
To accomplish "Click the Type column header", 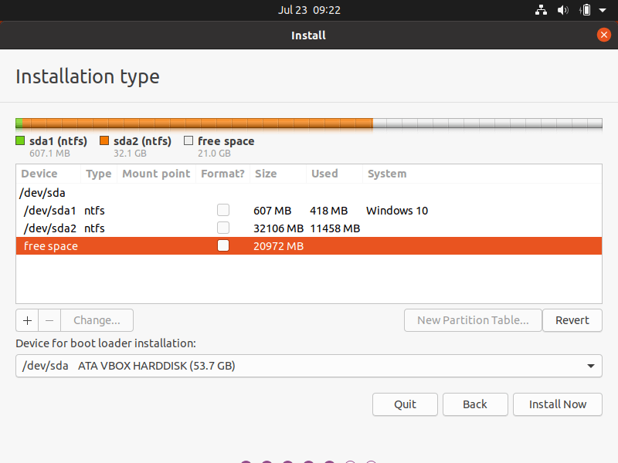I will (x=99, y=174).
